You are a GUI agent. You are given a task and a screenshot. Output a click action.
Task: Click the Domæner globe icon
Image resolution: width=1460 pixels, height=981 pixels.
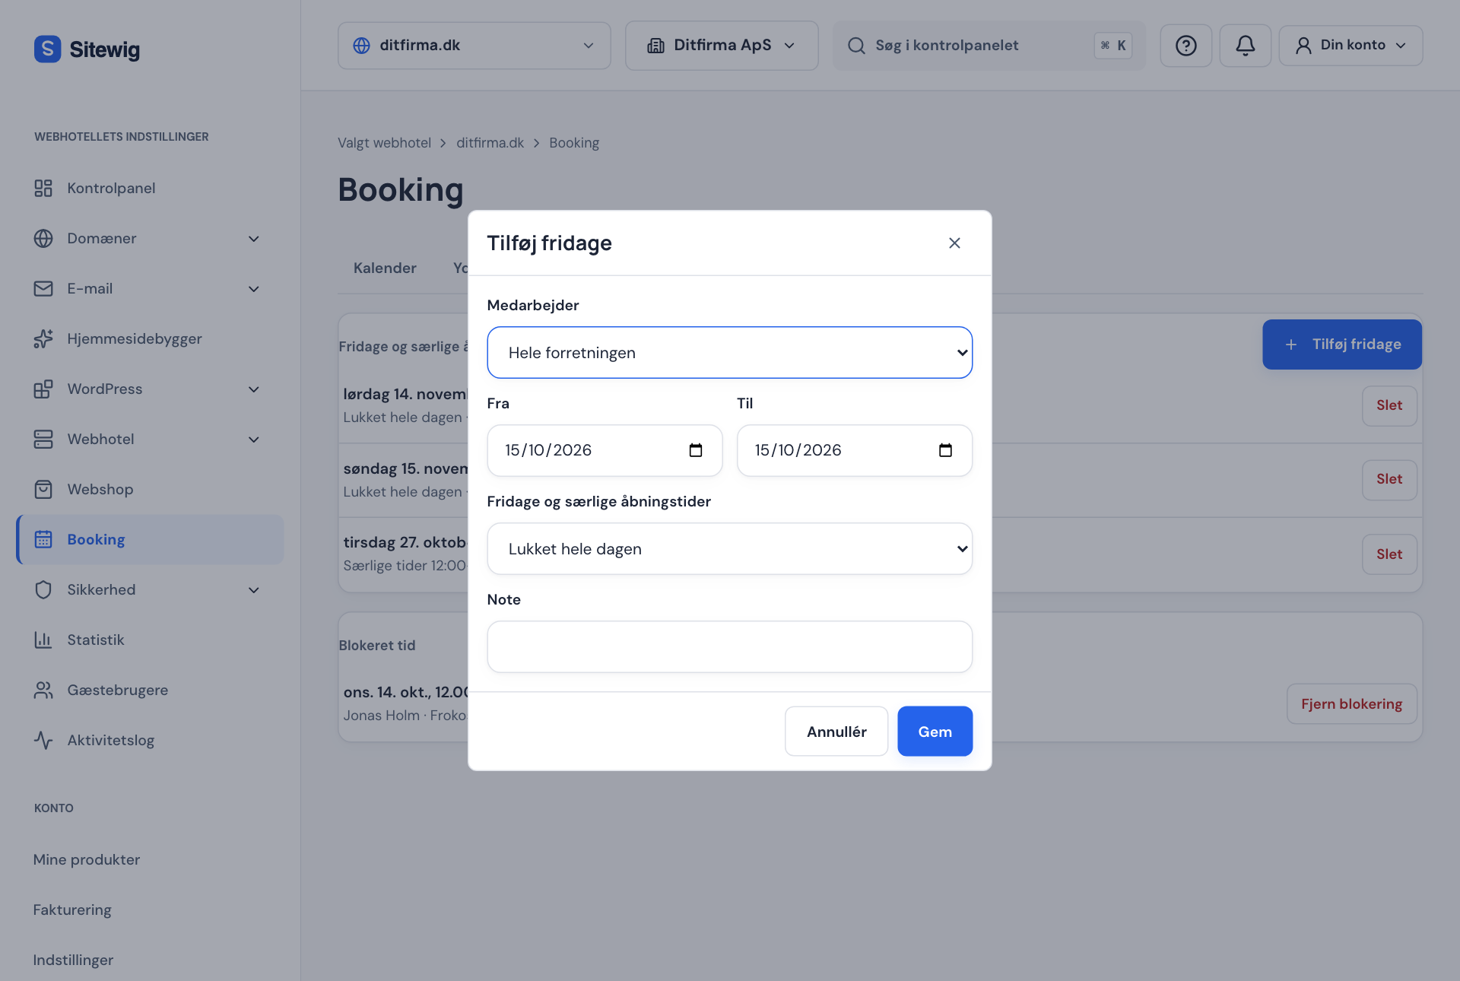point(43,238)
